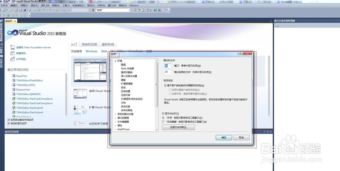Image resolution: width=340 pixels, height=171 pixels.
Task: Click the 取消 button
Action: [x=241, y=138]
